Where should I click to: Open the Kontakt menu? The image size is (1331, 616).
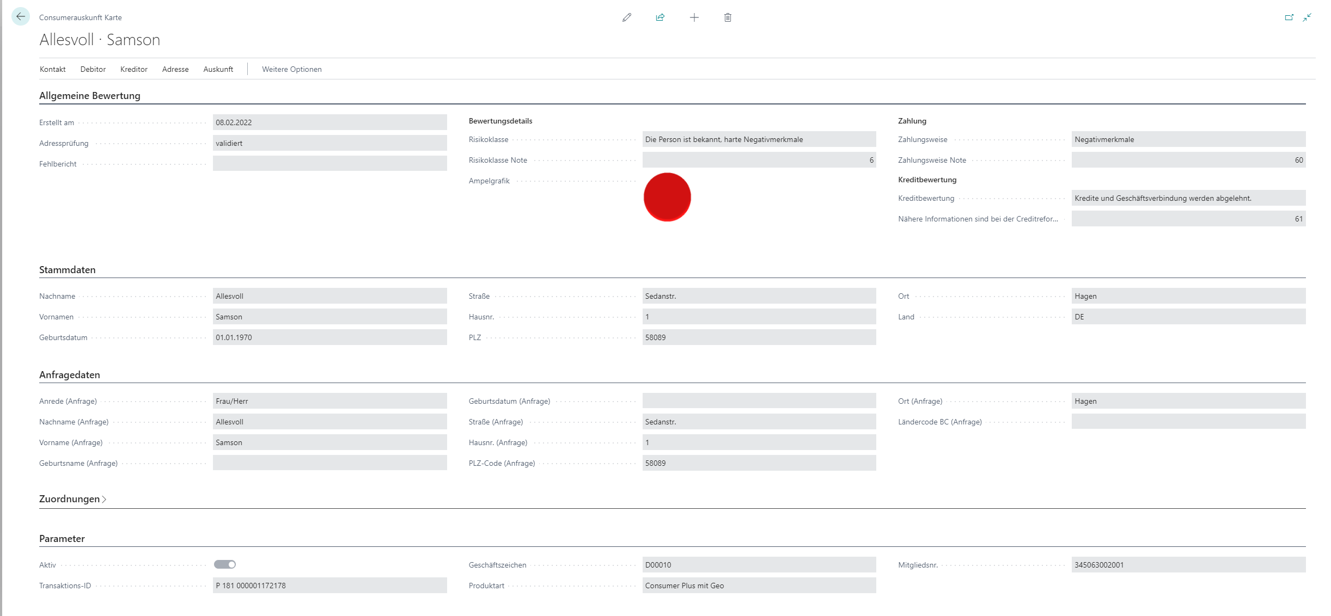pos(52,69)
